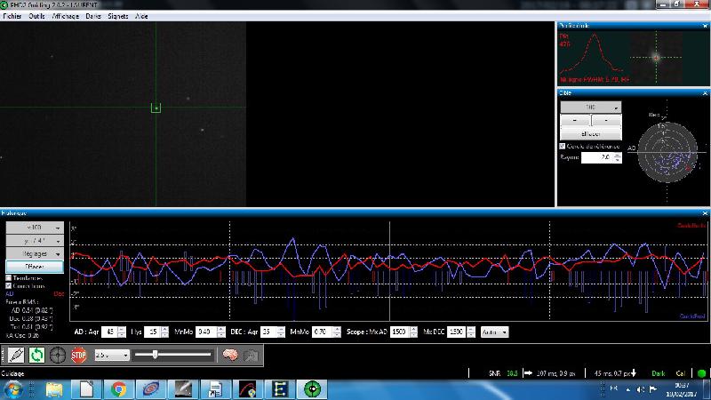711x400 pixels.
Task: Click the Chrome icon in the taskbar
Action: coord(119,389)
